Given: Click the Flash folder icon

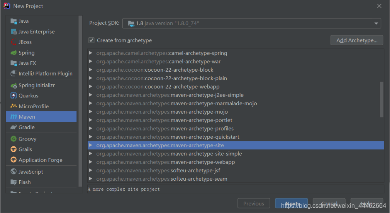Looking at the screenshot, I should coord(14,182).
